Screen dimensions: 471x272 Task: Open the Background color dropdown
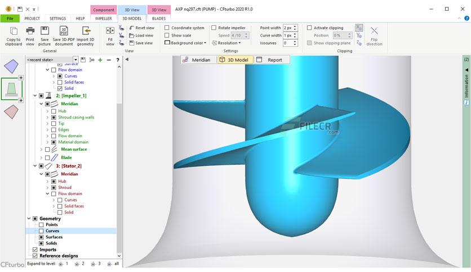click(x=185, y=43)
